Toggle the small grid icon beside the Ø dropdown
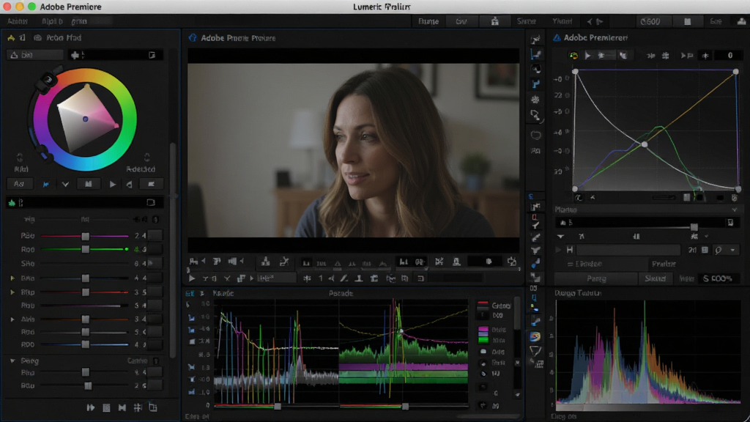The image size is (750, 422). coord(705,250)
